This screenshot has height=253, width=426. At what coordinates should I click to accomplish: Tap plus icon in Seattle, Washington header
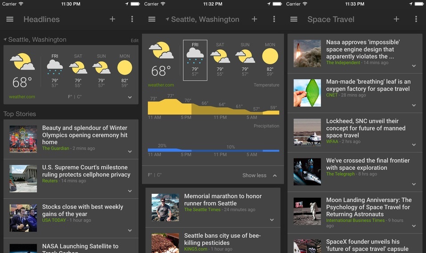pos(254,19)
